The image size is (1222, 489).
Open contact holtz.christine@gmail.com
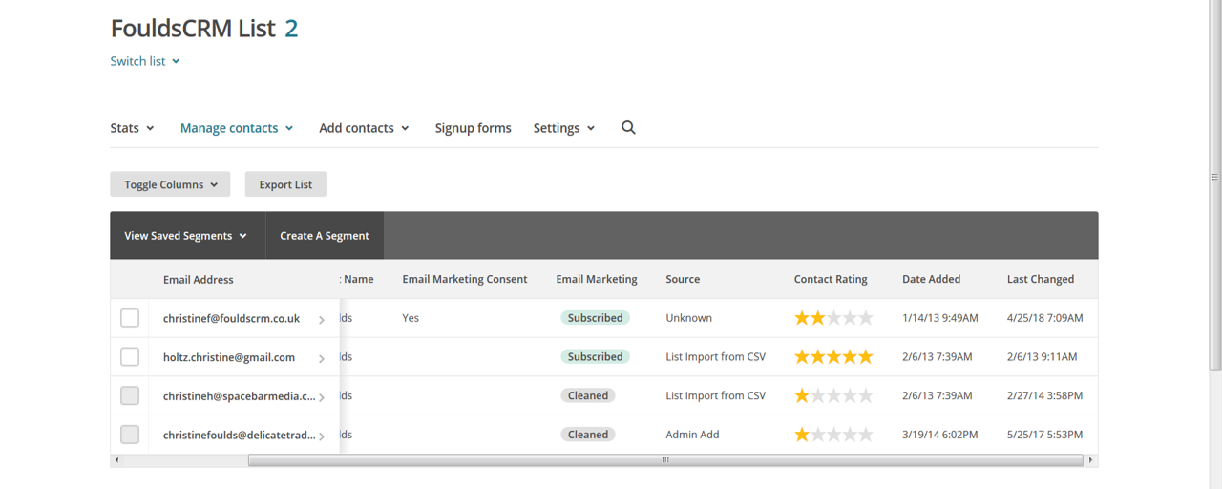click(x=229, y=357)
